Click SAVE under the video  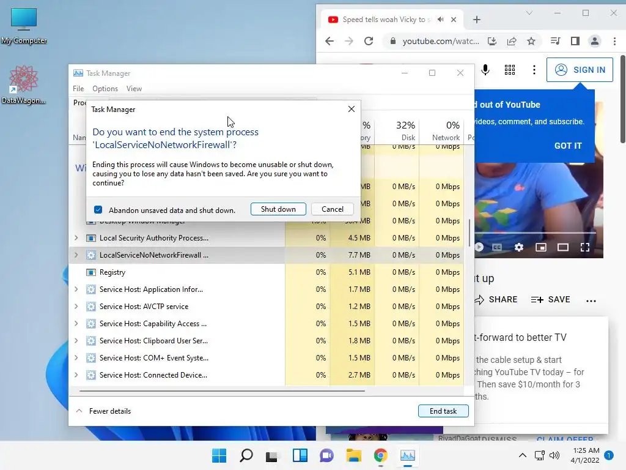tap(551, 299)
